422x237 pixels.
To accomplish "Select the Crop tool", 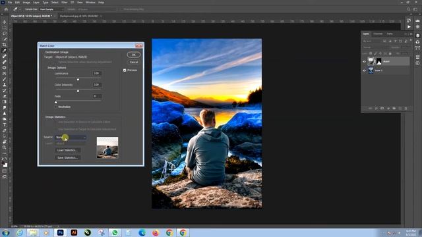I will point(5,45).
